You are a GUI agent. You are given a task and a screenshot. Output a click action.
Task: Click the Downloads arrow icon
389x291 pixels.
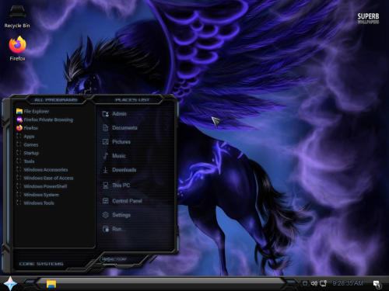tap(106, 170)
